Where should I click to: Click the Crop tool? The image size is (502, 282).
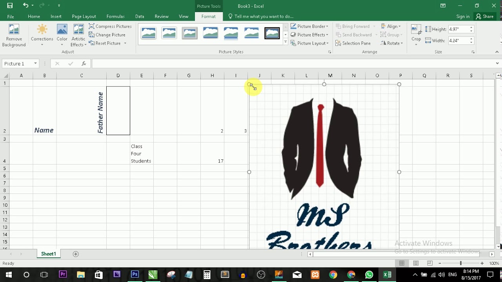point(416,35)
